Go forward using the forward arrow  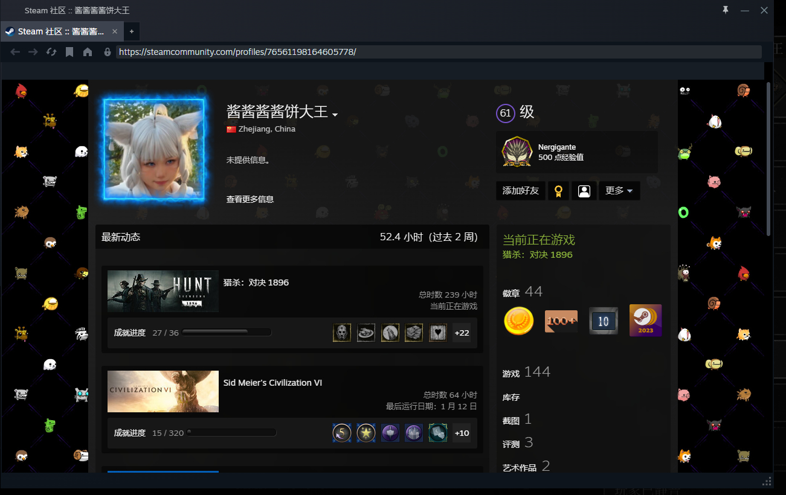tap(33, 52)
